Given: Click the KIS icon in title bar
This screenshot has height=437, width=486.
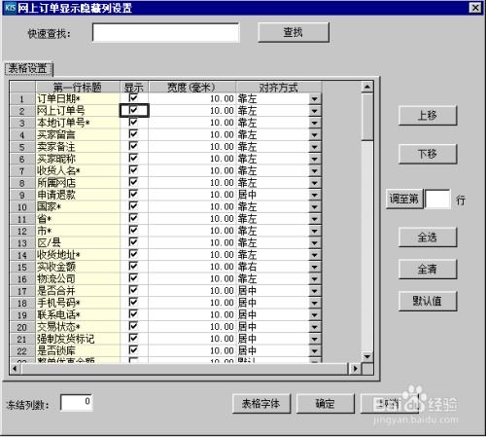Looking at the screenshot, I should [x=10, y=8].
